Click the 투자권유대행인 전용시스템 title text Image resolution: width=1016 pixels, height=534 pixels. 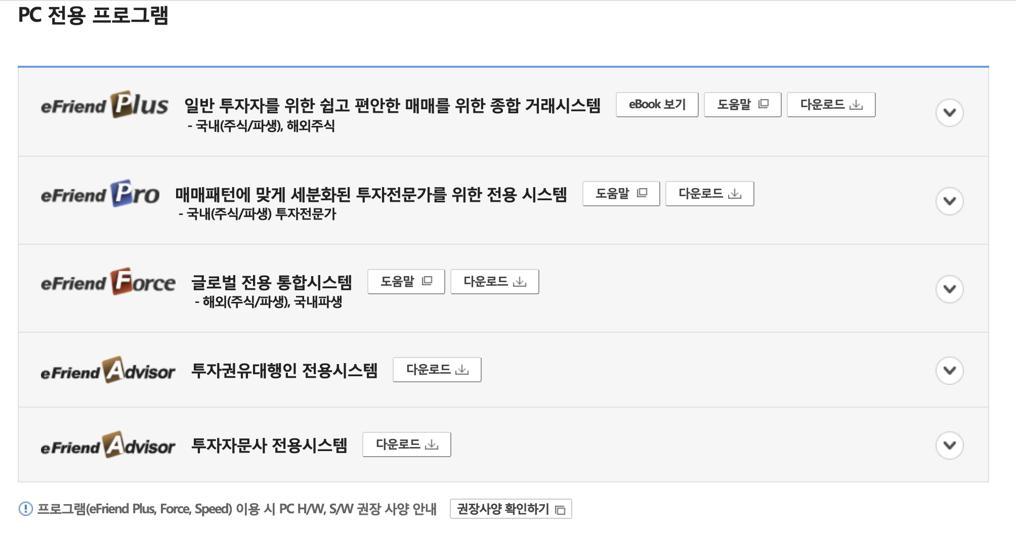click(x=284, y=370)
